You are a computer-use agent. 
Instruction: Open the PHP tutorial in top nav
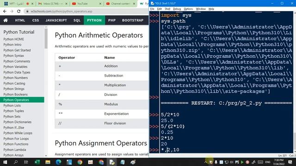(x=112, y=20)
